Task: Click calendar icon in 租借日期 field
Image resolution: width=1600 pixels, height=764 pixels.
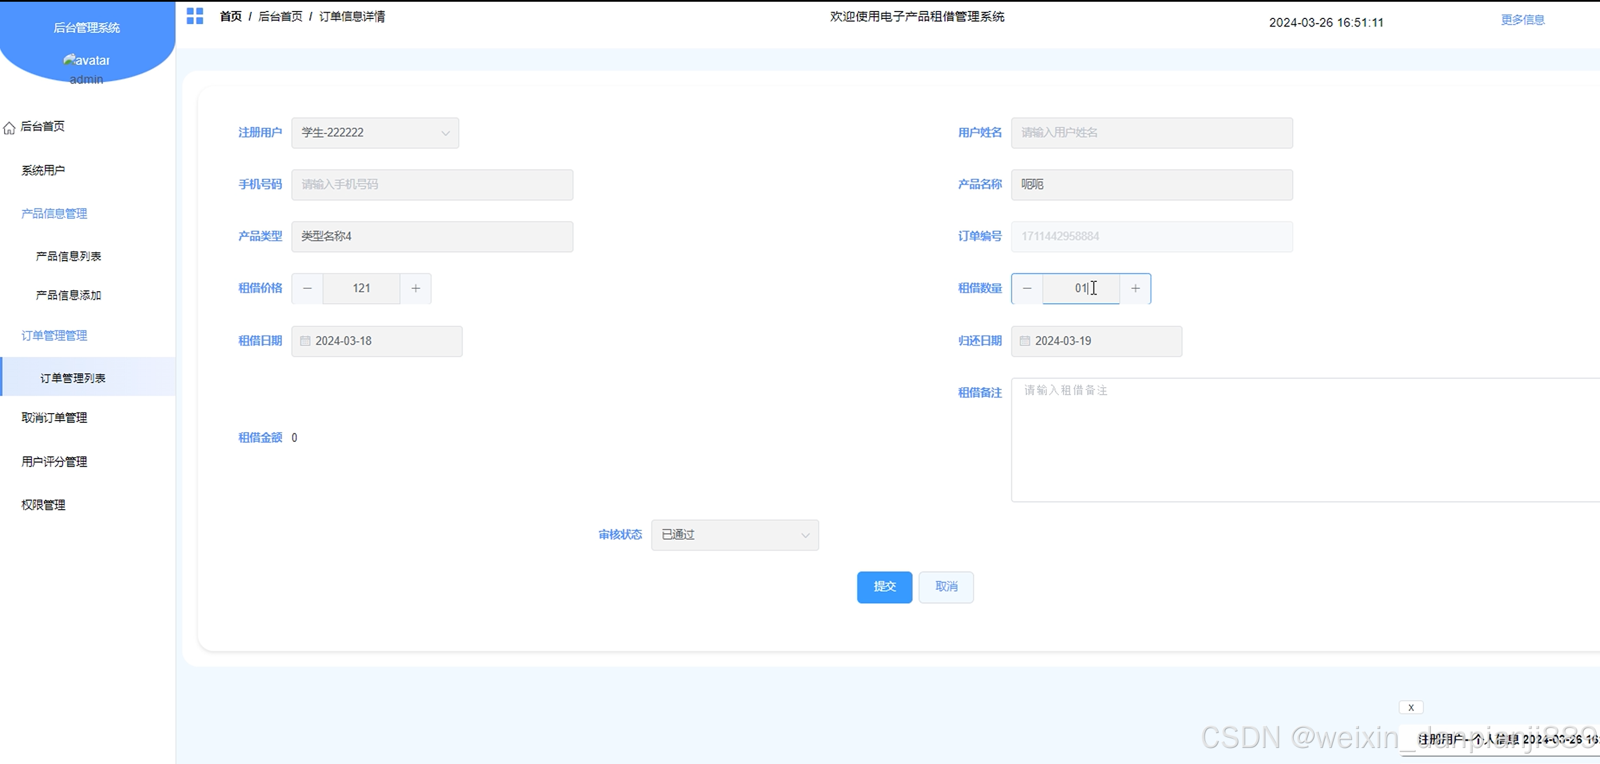Action: [305, 341]
